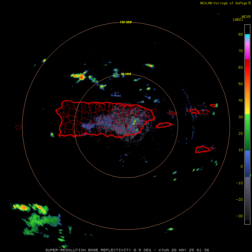Click the "NEXR" label above the color scale
This screenshot has height=252, width=252.
click(246, 17)
